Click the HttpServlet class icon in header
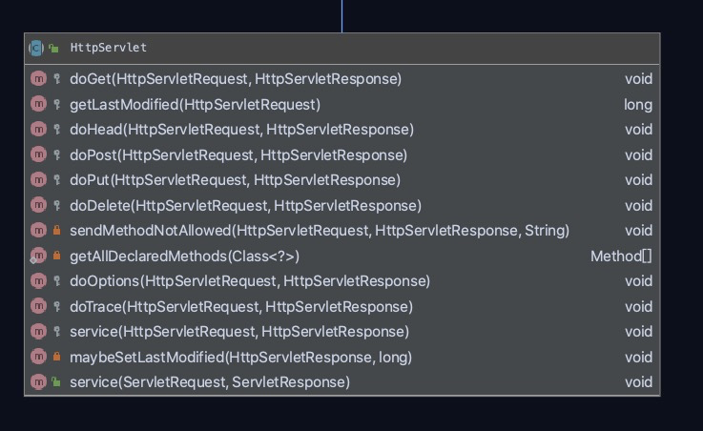This screenshot has height=431, width=703. pos(36,47)
